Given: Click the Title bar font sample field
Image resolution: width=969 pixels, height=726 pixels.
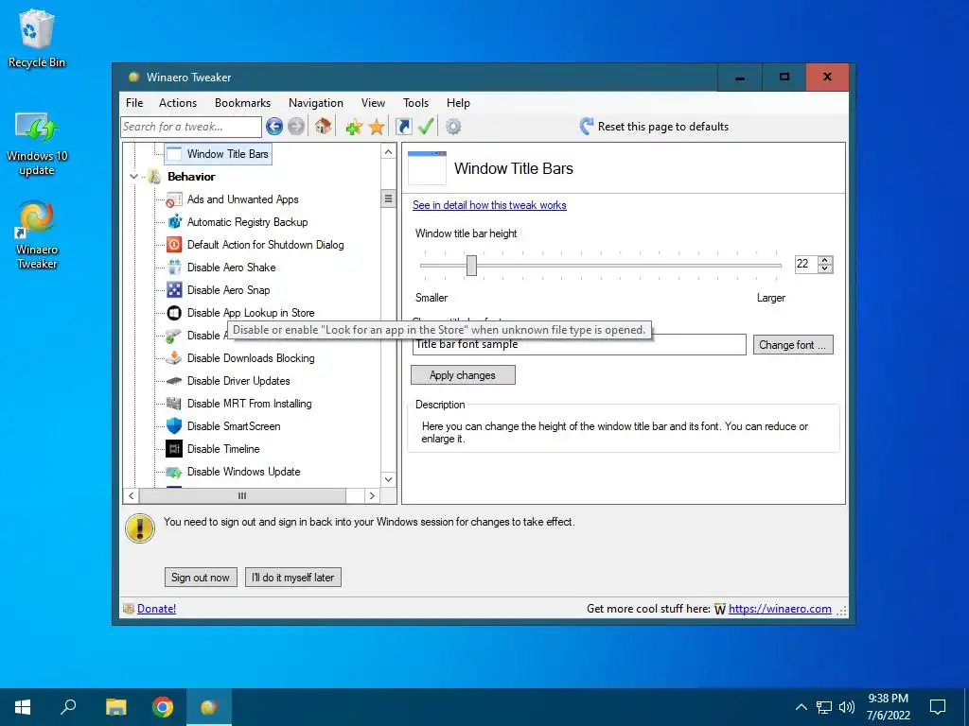Looking at the screenshot, I should pyautogui.click(x=579, y=344).
